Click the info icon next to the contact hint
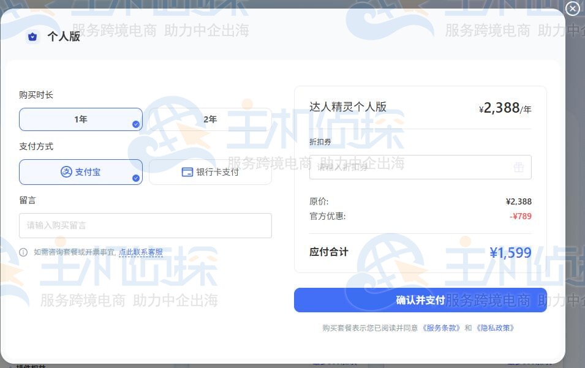This screenshot has width=585, height=368. tap(22, 252)
